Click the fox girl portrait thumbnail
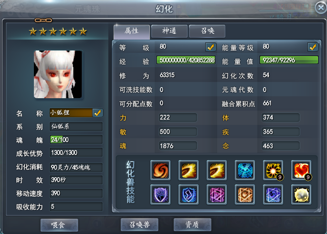 tap(58, 74)
